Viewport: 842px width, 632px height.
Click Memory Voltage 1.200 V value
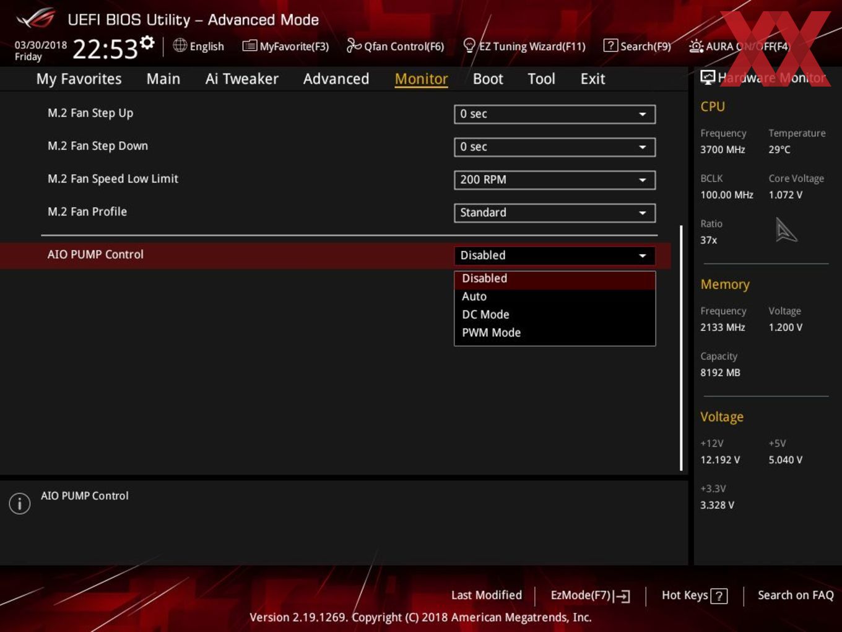[x=785, y=327]
